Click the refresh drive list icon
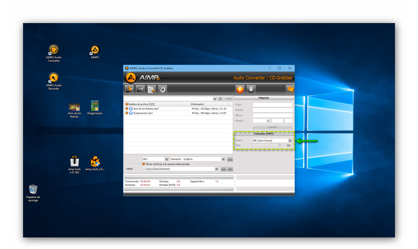 click(220, 99)
